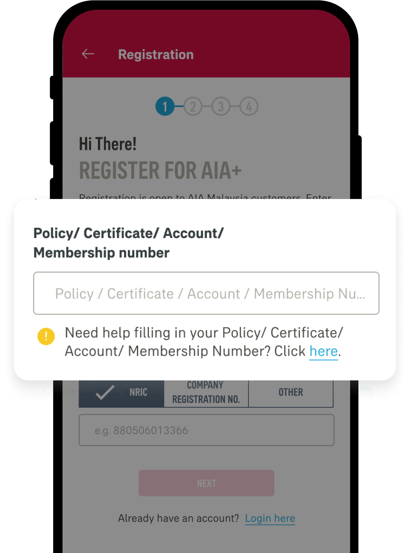Jump to step 2 circle
Viewport: 410px width, 553px height.
point(193,106)
